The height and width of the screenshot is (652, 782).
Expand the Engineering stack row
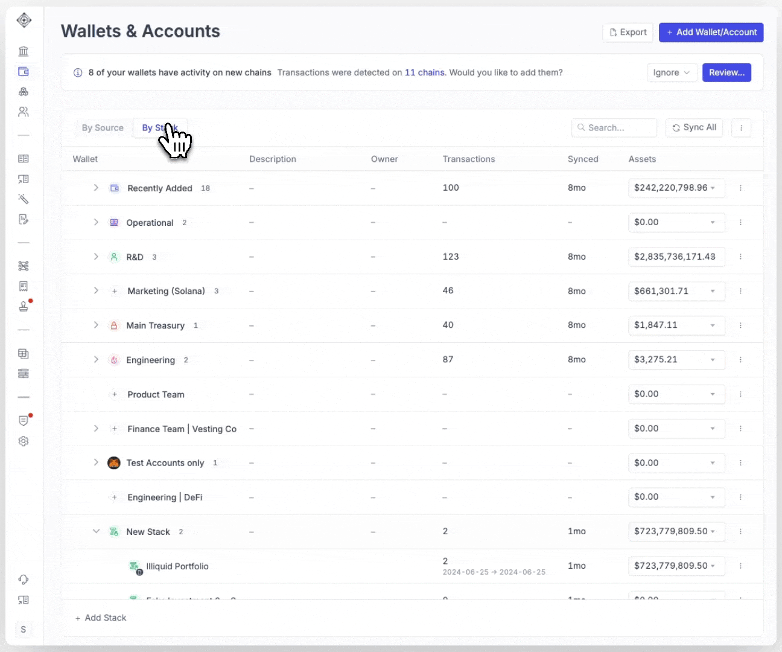pyautogui.click(x=96, y=360)
